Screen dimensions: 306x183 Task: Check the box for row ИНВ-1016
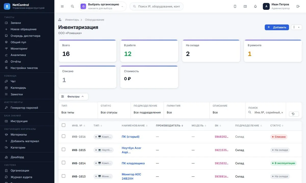point(63,136)
